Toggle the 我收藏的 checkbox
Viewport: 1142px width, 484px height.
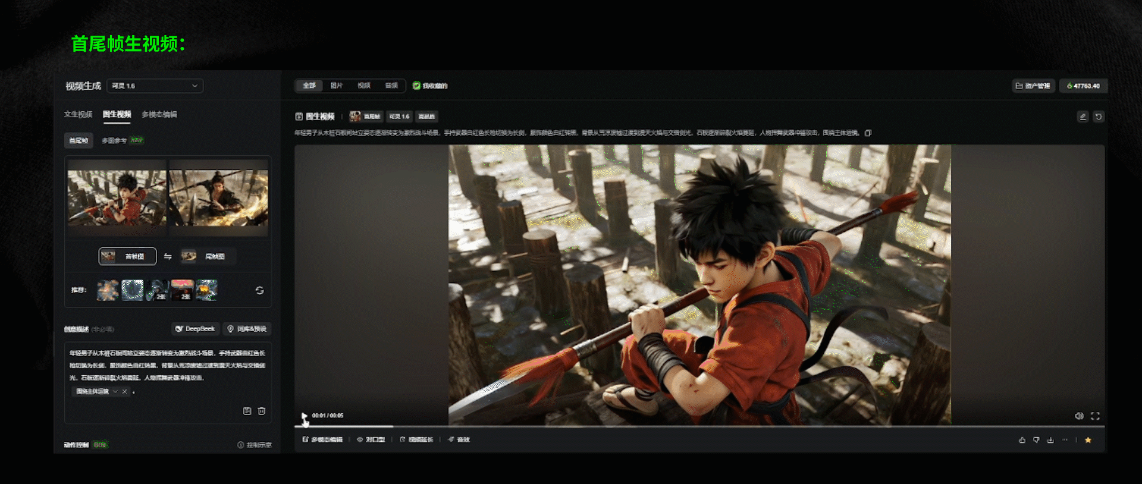click(x=416, y=86)
